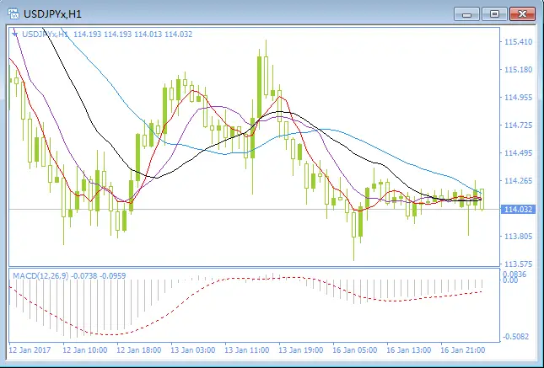The image size is (544, 368).
Task: Click the last candlestick at the chart's right edge
Action: coord(482,200)
